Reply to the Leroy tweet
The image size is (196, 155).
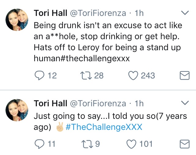[40, 75]
